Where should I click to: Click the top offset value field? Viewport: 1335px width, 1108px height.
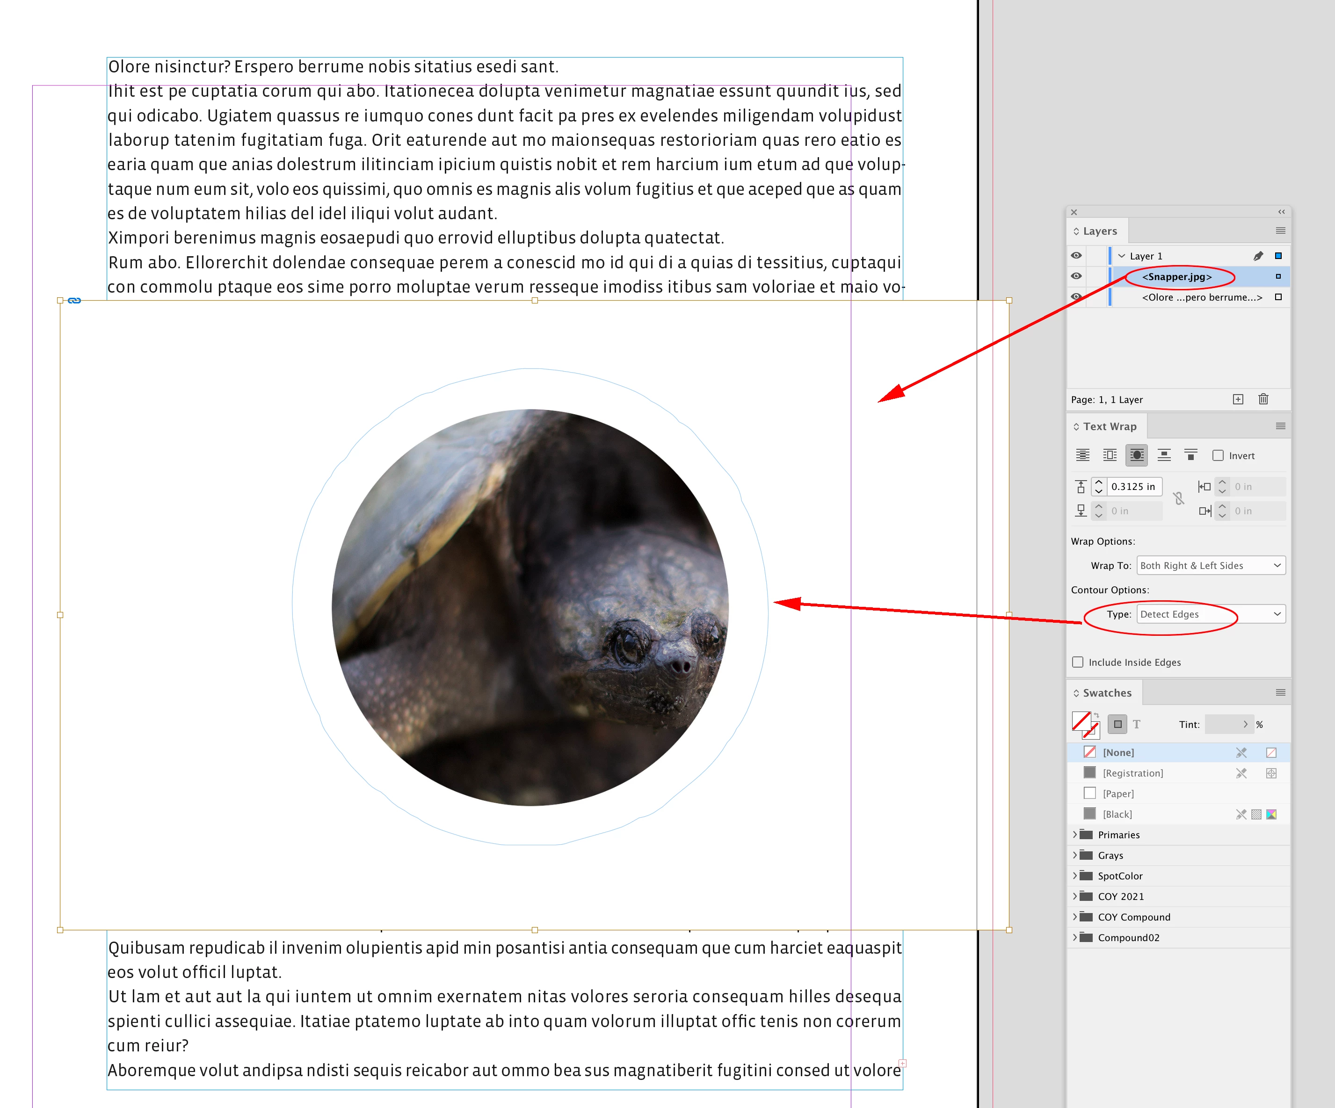click(x=1133, y=487)
